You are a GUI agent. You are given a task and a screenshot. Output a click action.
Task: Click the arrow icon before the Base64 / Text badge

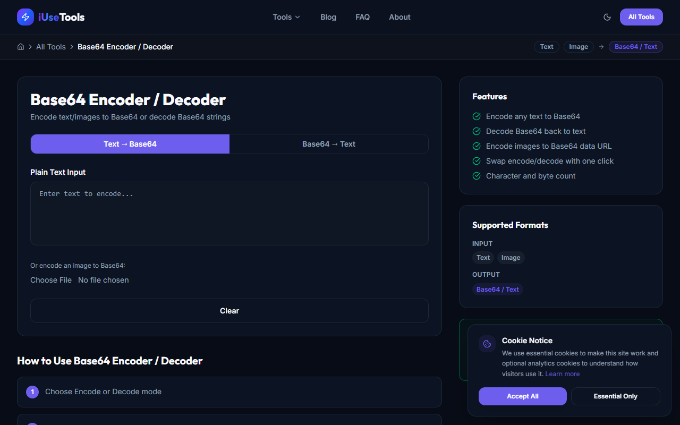click(601, 47)
